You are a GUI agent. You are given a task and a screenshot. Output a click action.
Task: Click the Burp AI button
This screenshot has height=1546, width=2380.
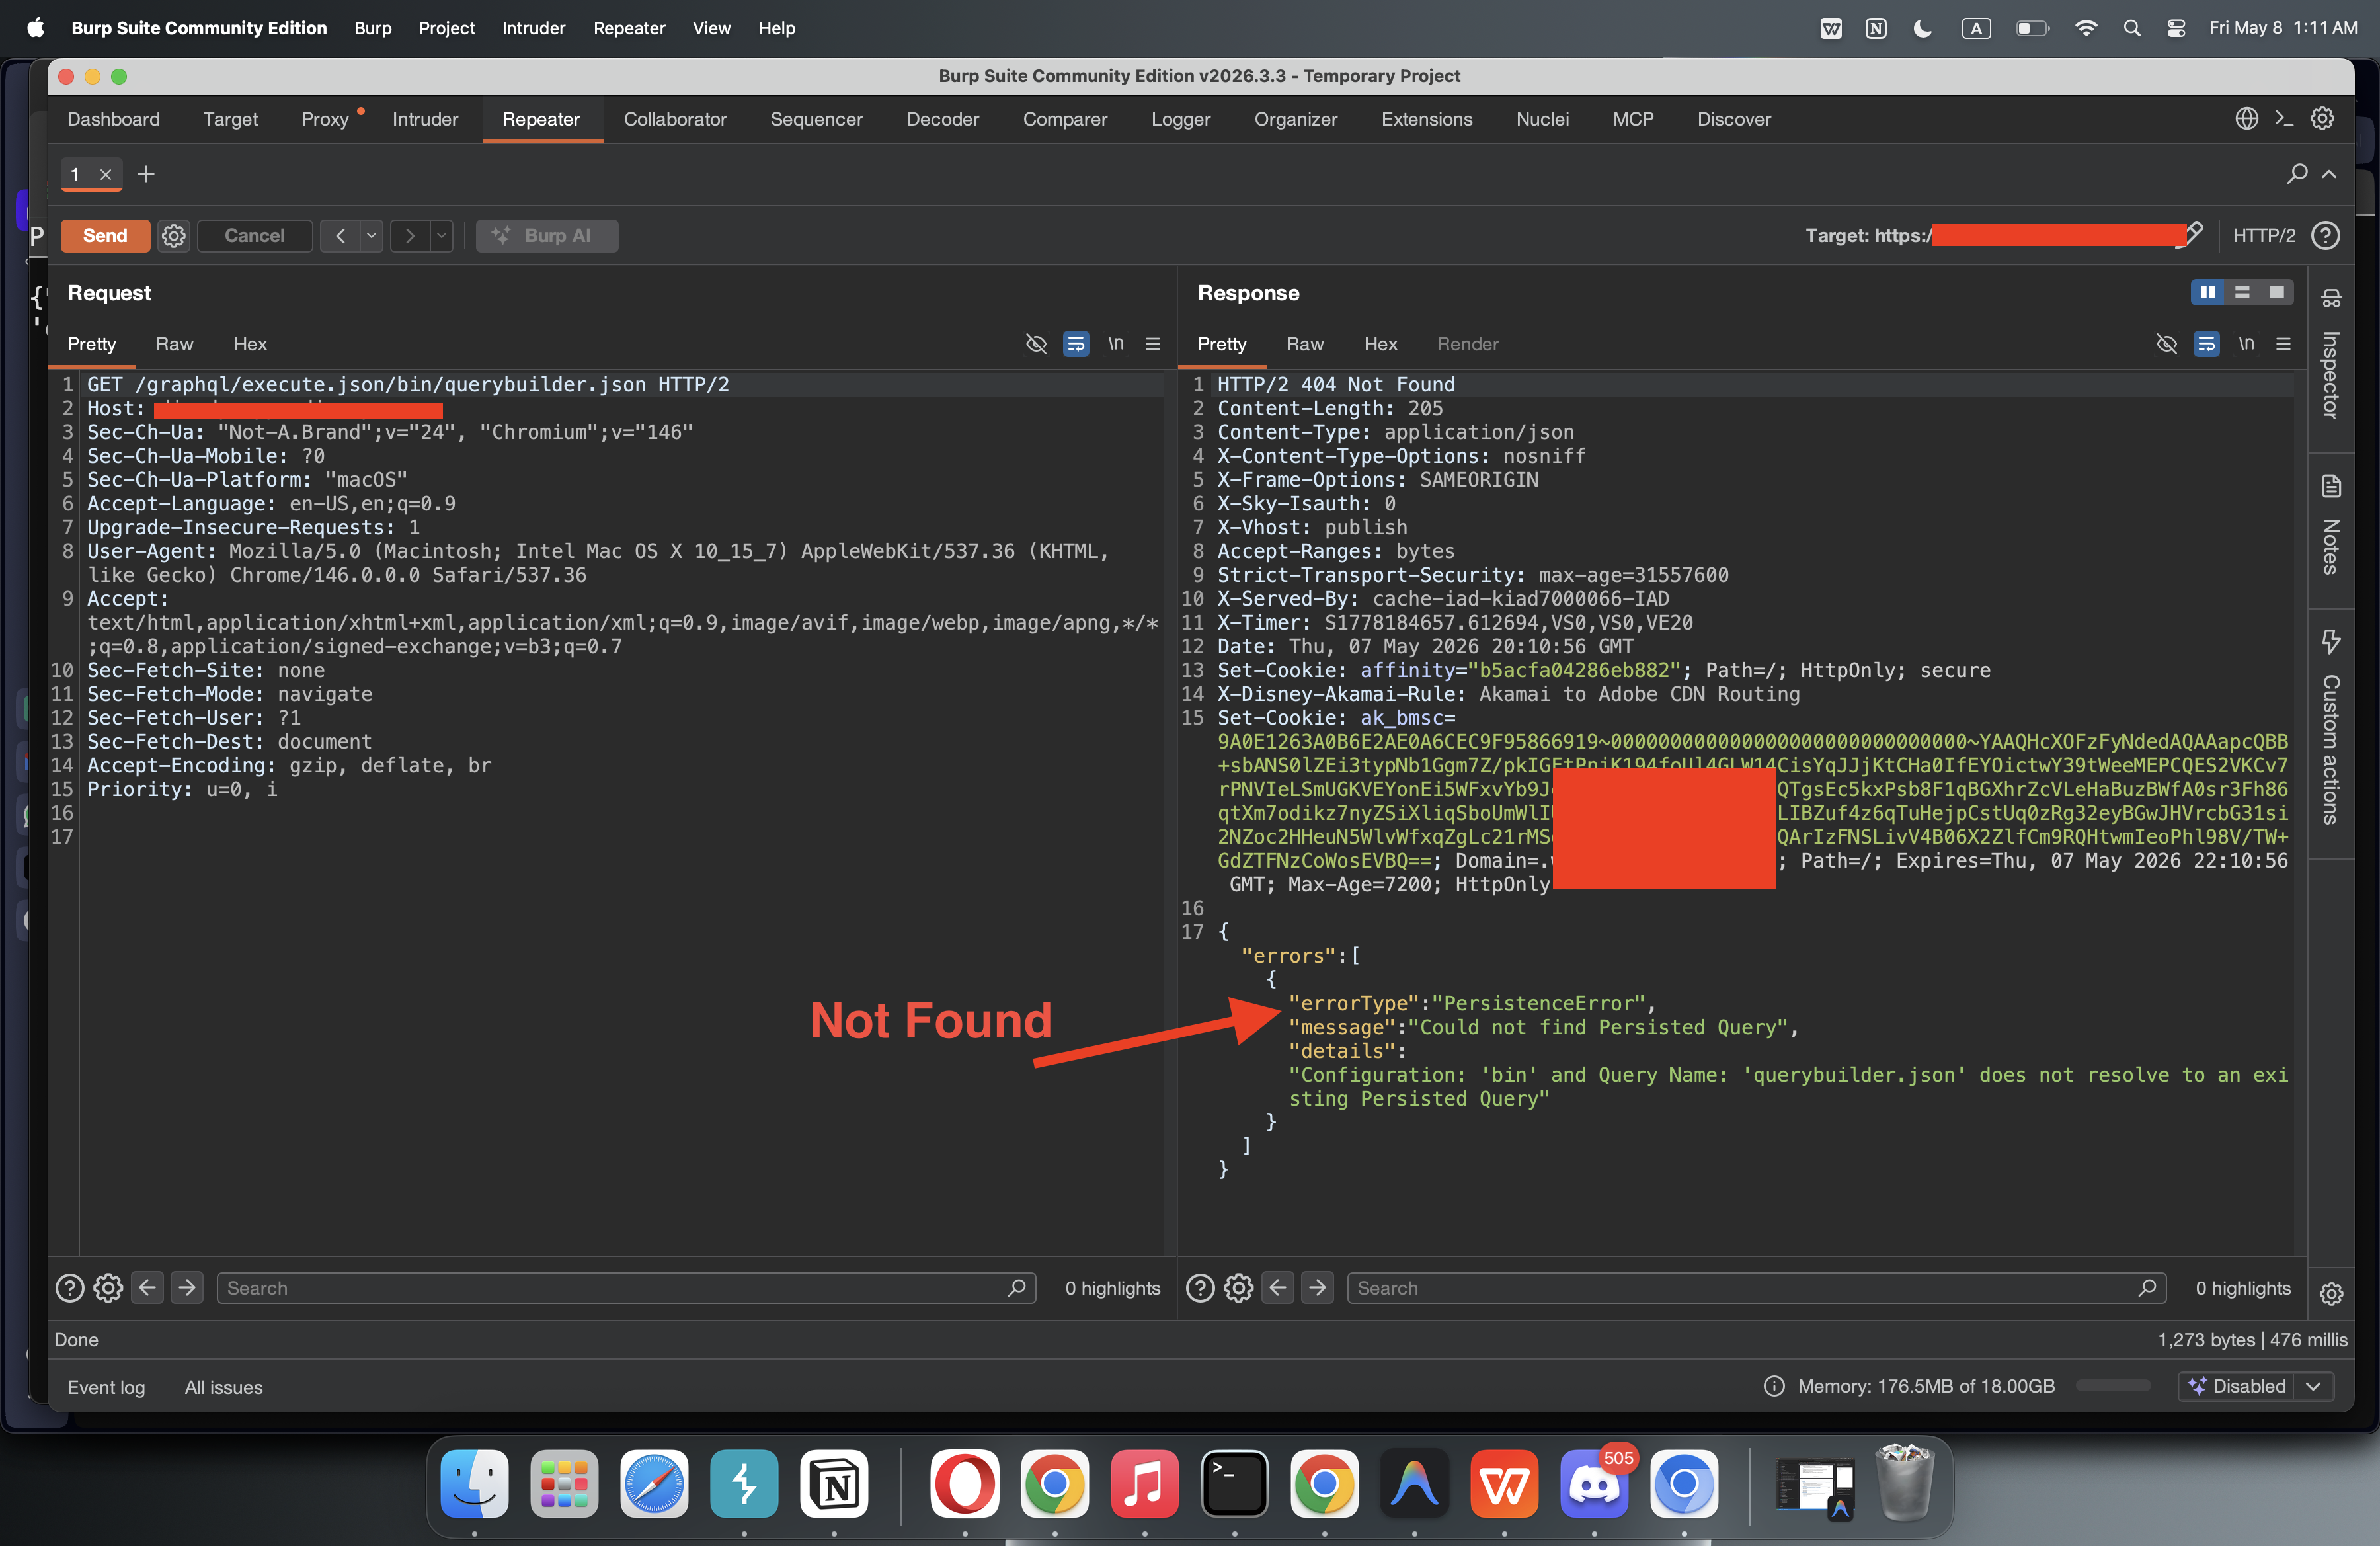click(x=547, y=236)
